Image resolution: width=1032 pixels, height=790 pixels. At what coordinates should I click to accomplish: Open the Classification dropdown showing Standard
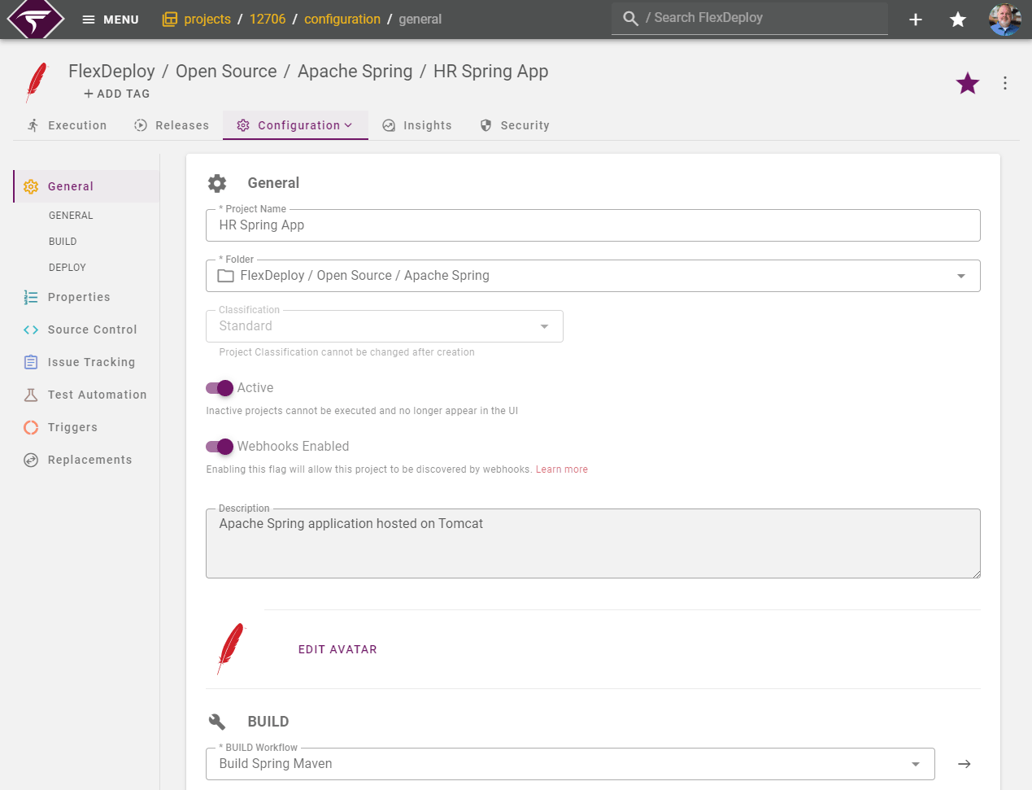[385, 326]
